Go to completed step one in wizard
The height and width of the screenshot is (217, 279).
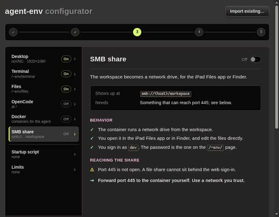tap(13, 32)
